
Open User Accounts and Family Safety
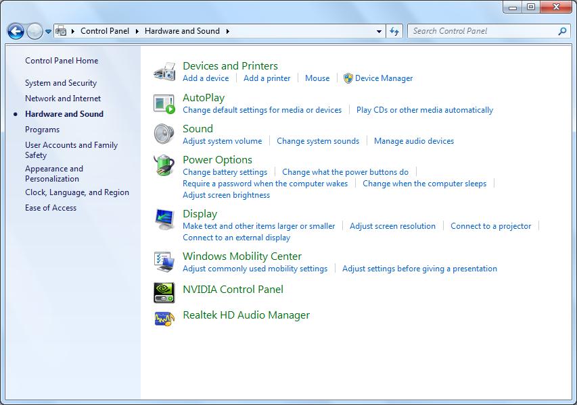click(x=72, y=150)
